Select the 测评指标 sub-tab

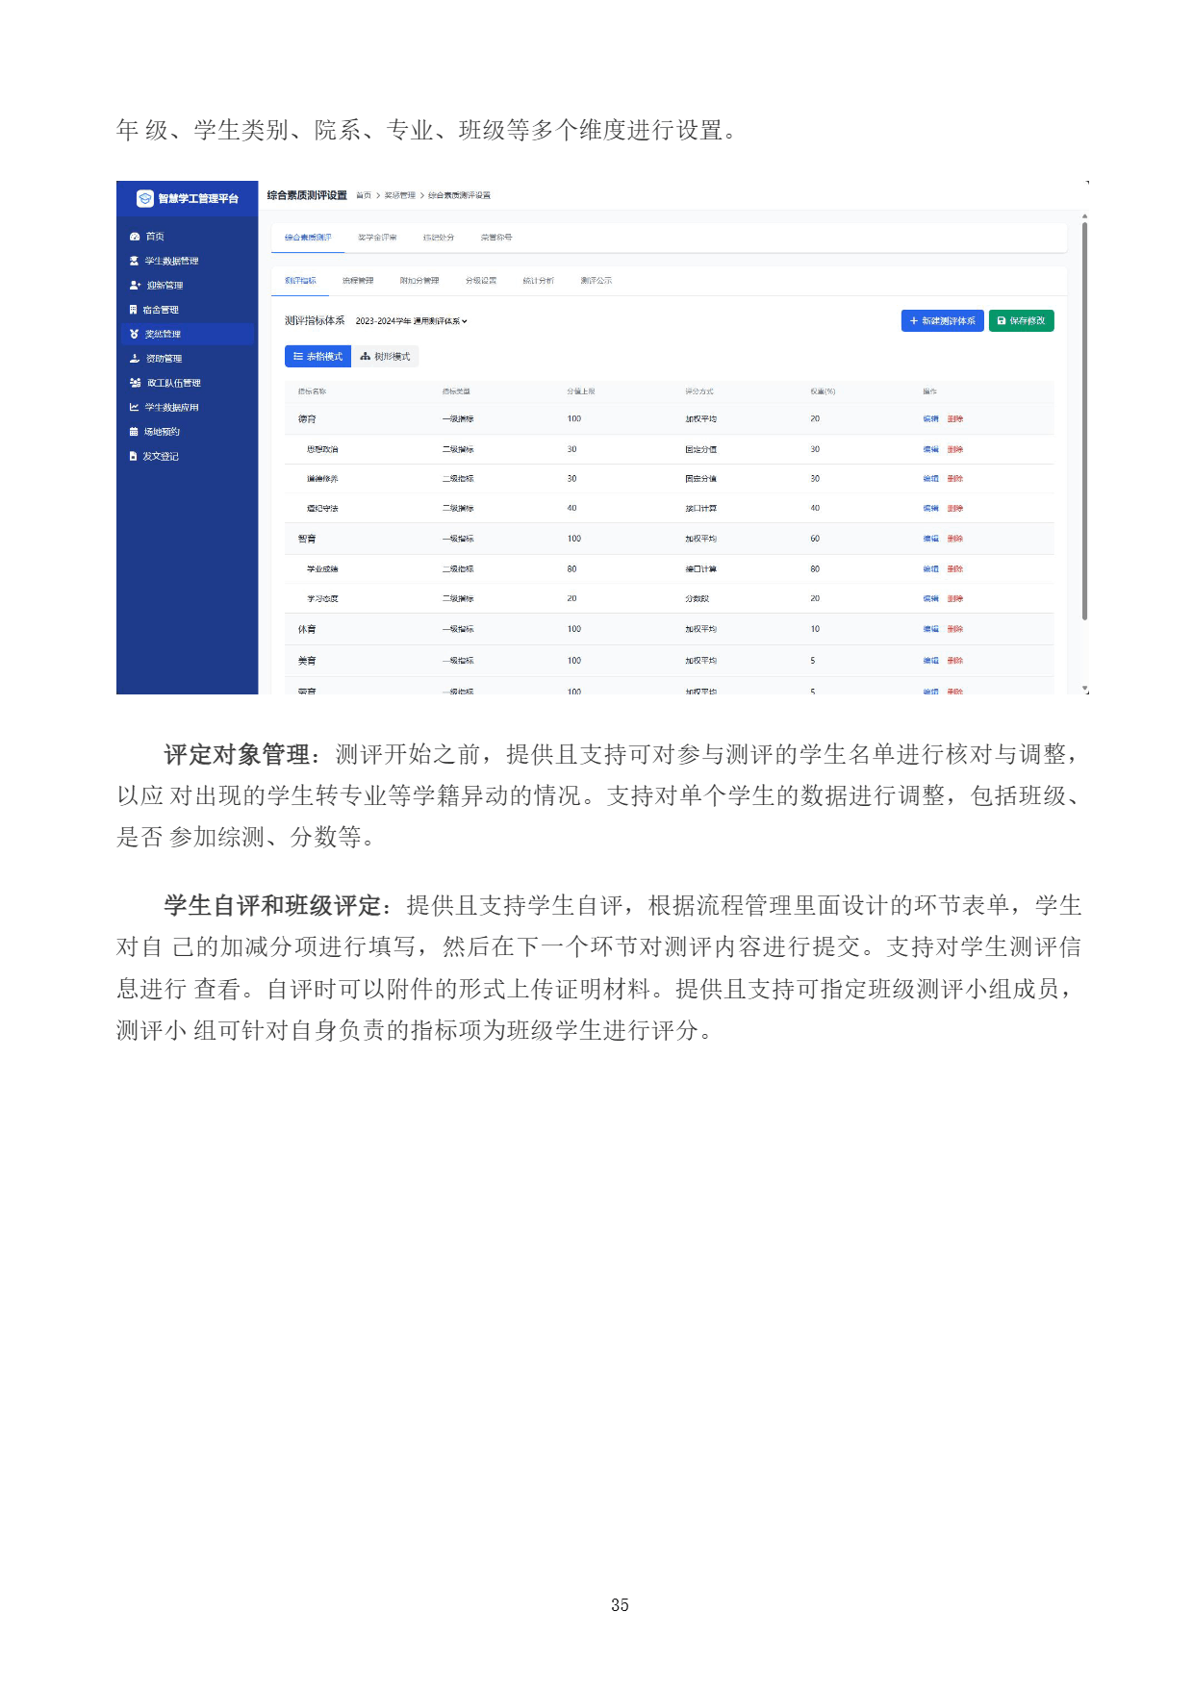pyautogui.click(x=300, y=281)
